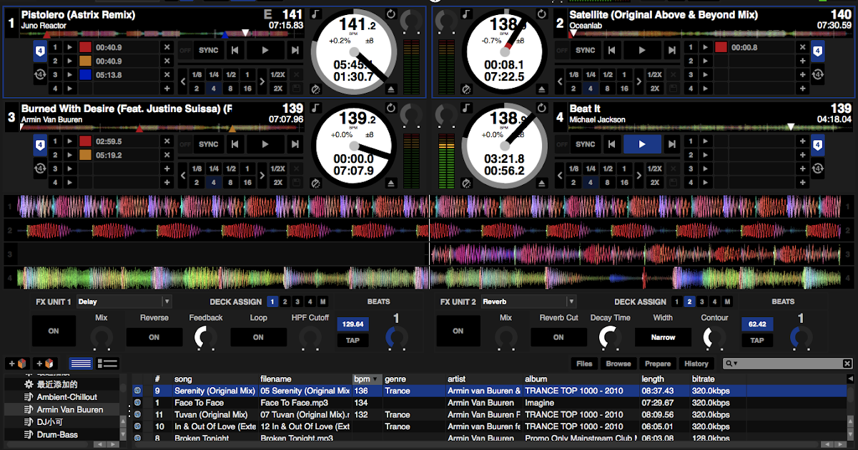The image size is (858, 450).
Task: Add cue point in deck 1 slot 4
Action: point(167,89)
